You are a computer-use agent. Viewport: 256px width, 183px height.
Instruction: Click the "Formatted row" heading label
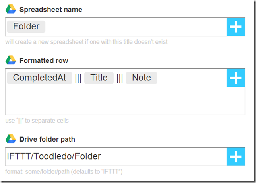click(44, 61)
